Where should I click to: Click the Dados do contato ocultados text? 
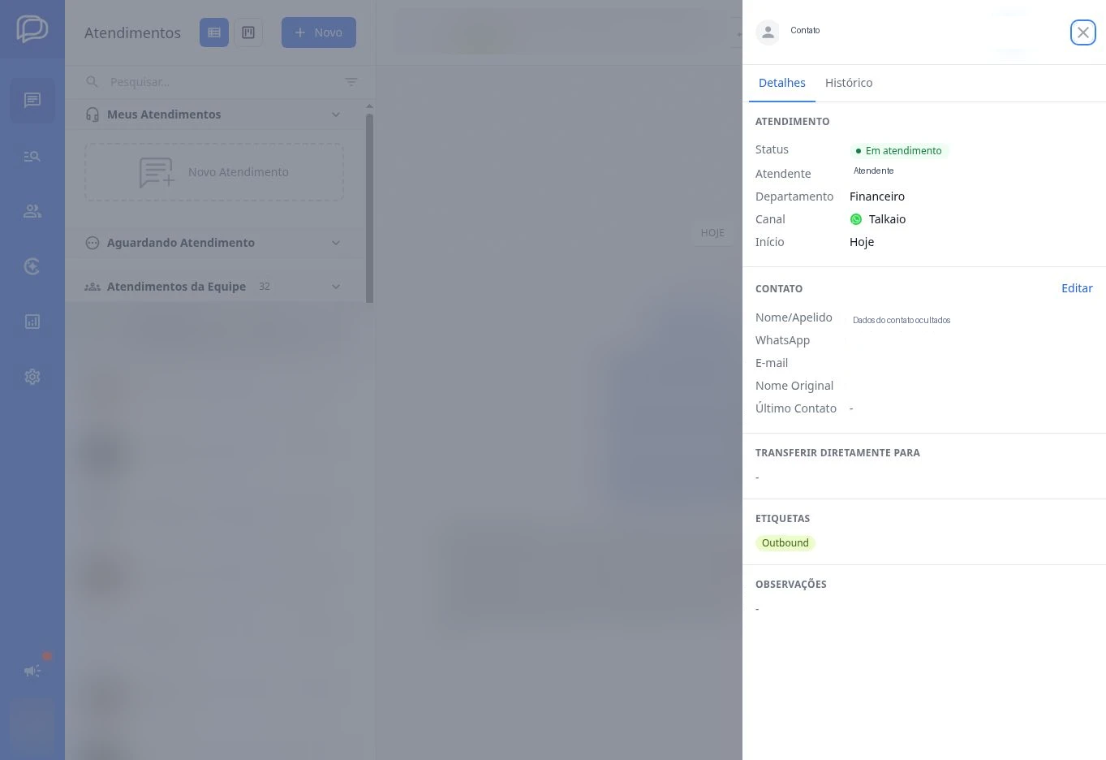902,320
